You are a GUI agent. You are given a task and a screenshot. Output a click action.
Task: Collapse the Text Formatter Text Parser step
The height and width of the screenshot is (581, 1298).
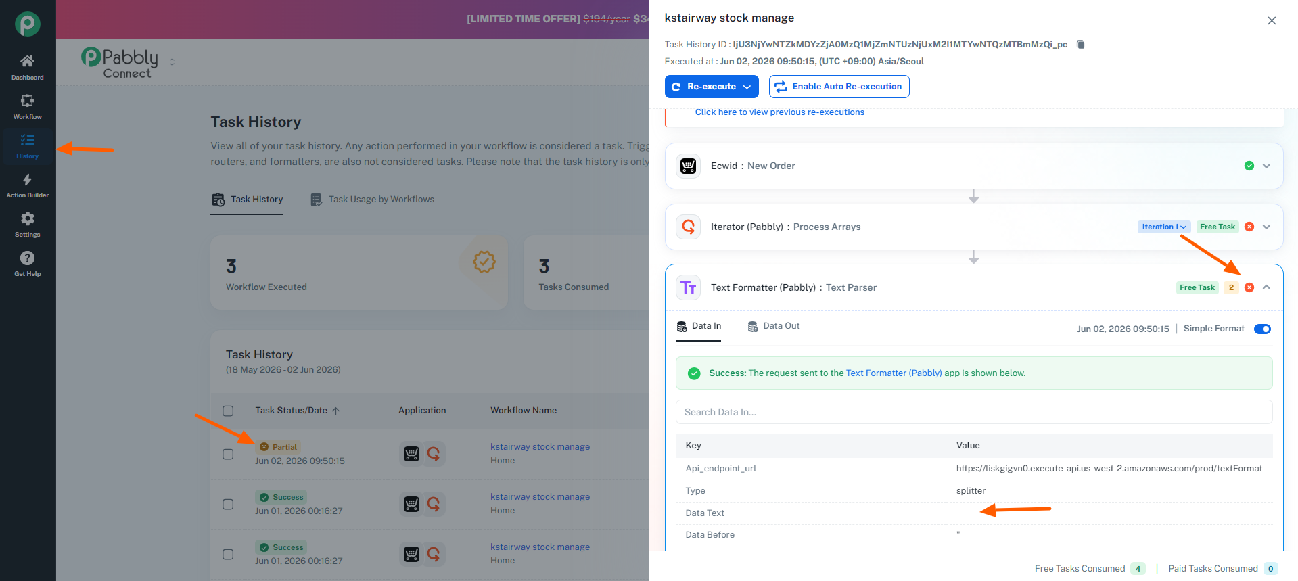[x=1267, y=287]
